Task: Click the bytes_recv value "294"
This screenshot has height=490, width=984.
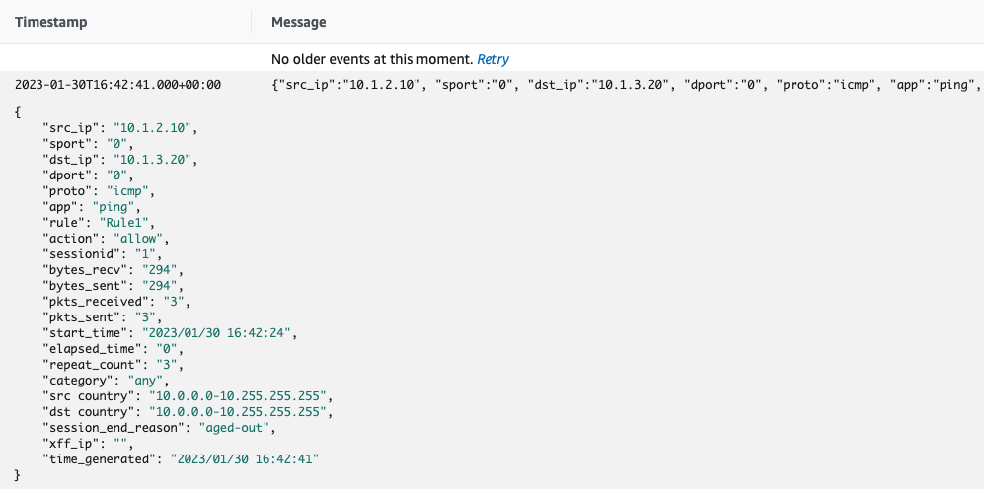Action: pos(162,268)
